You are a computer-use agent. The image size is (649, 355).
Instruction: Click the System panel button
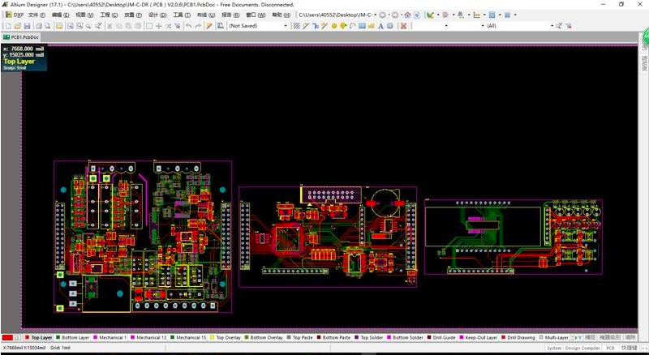tap(554, 348)
